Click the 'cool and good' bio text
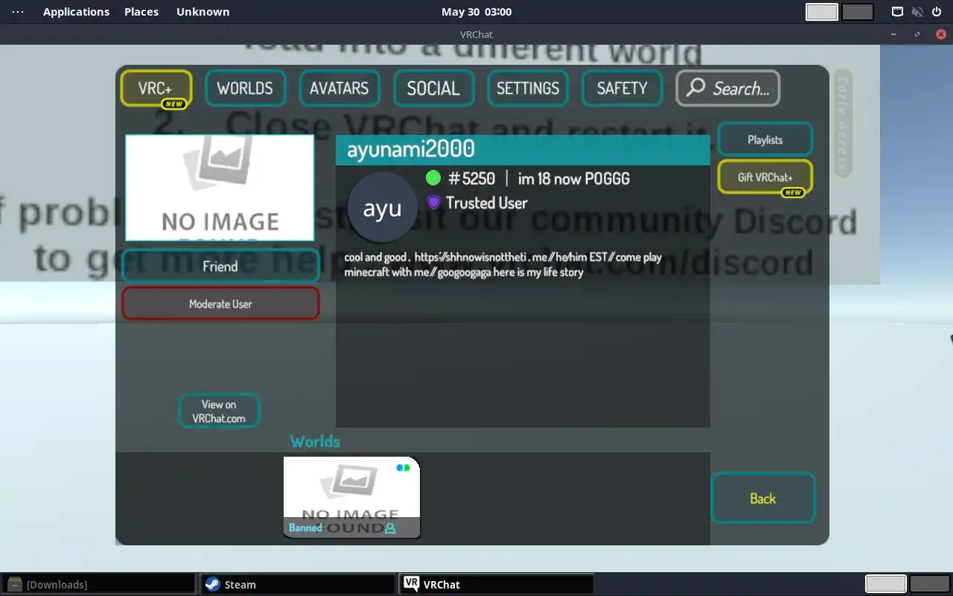 tap(503, 264)
